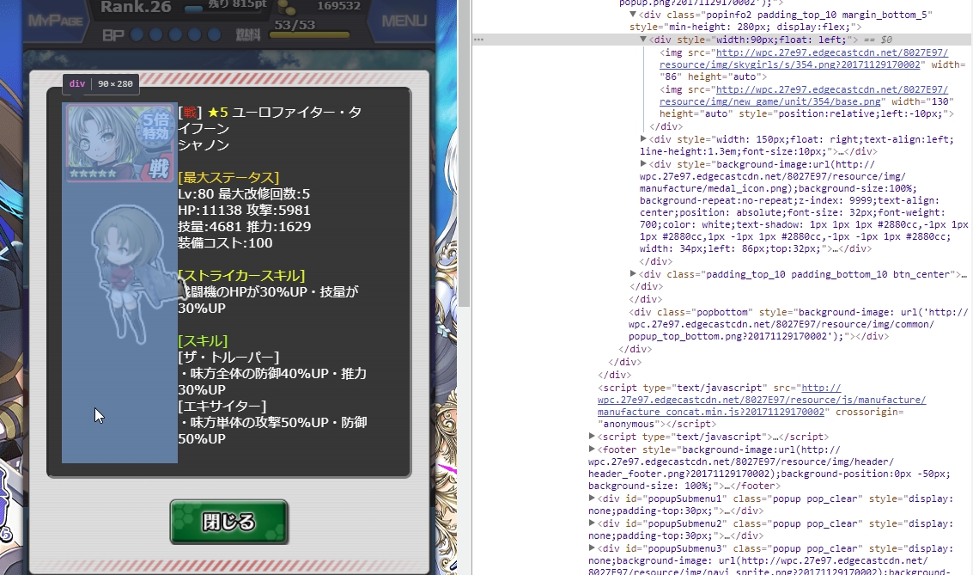Click the div 90×280 inspector tooltip
The height and width of the screenshot is (575, 973).
(x=100, y=84)
